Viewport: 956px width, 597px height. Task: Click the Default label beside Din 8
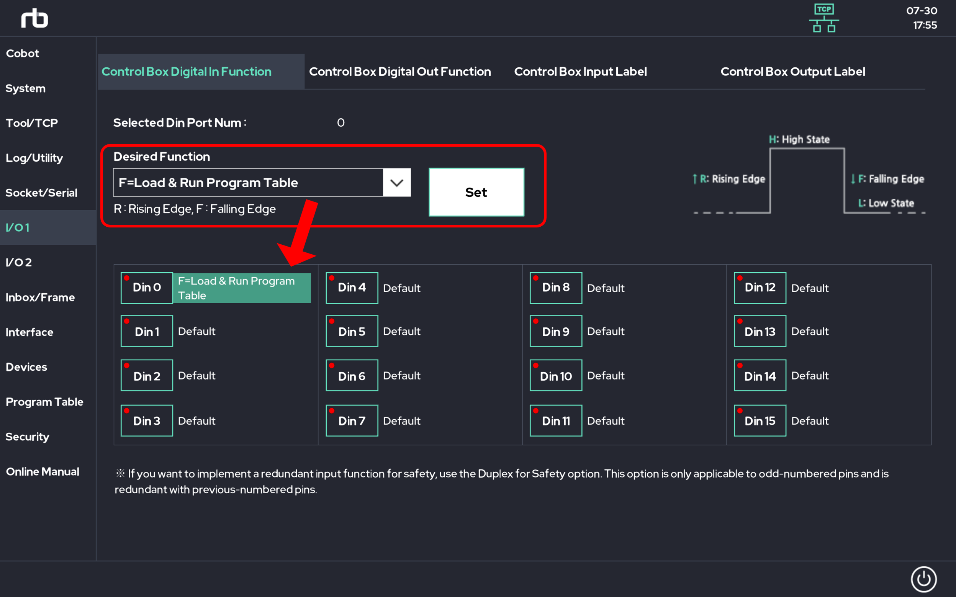pos(606,288)
